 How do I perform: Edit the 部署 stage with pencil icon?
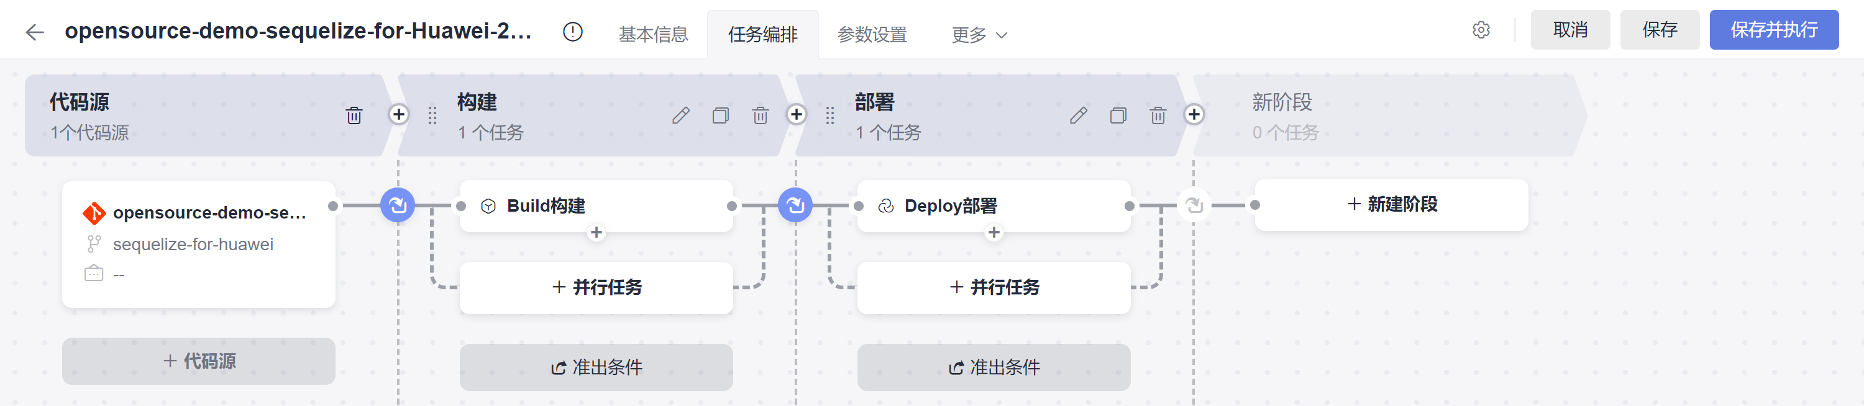point(1079,115)
